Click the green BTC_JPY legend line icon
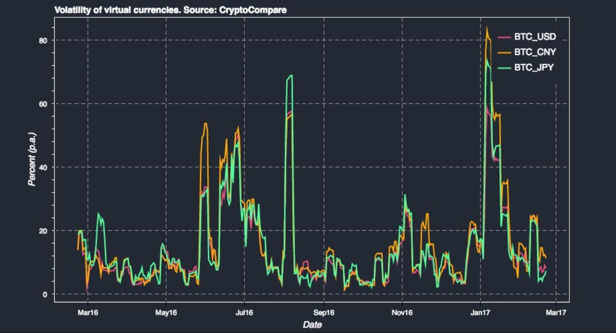Image resolution: width=616 pixels, height=333 pixels. (505, 69)
